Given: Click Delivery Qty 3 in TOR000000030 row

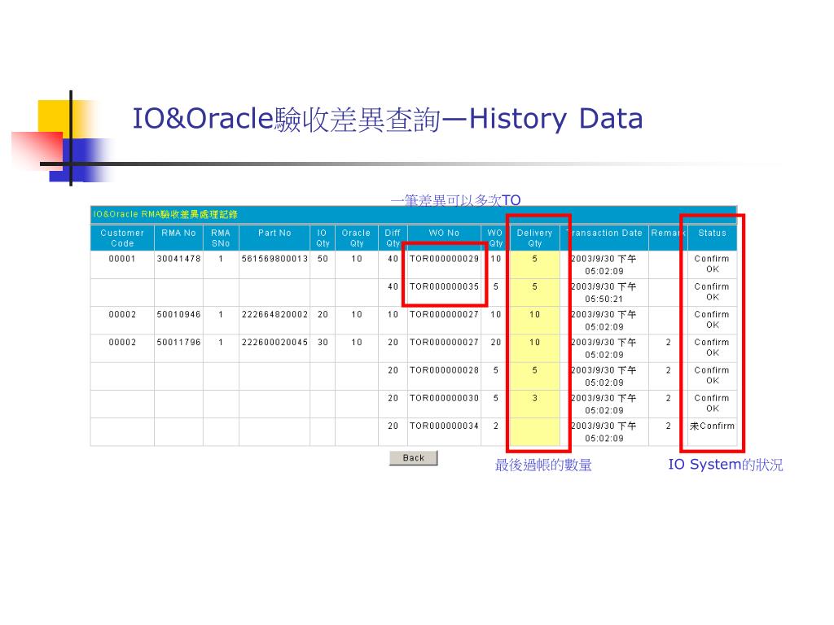Looking at the screenshot, I should [534, 398].
